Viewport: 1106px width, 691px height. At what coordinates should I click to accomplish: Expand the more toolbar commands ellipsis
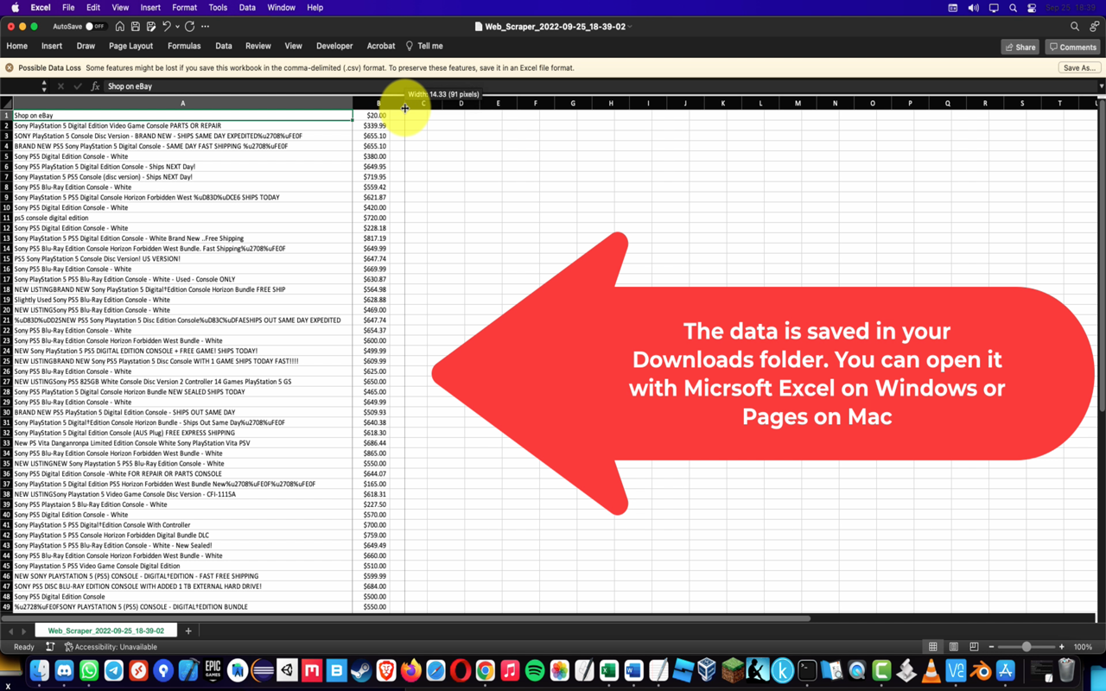tap(205, 26)
